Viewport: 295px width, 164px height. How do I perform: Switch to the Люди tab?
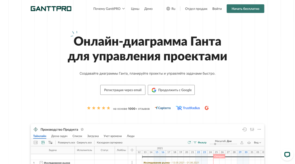[131, 136]
